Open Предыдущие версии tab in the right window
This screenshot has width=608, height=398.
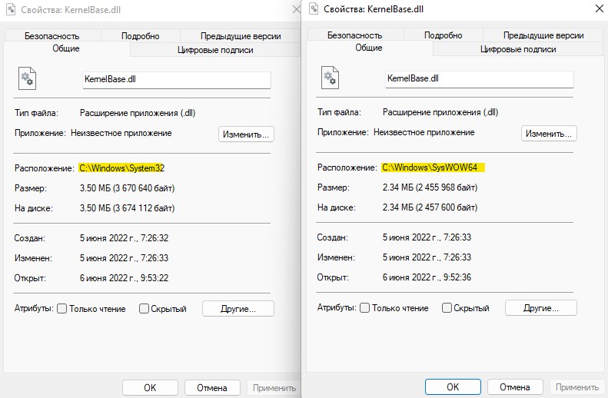click(x=543, y=35)
